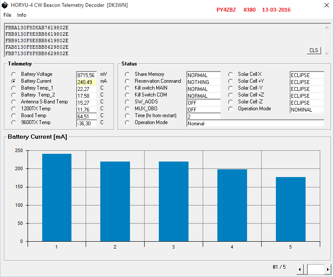Screen dimensions: 334x277
Task: Select the Solar Cell X radio button
Action: pos(230,74)
